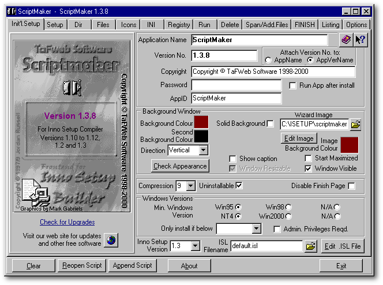
Task: Click the globe icon to visit web site
Action: (x=110, y=239)
